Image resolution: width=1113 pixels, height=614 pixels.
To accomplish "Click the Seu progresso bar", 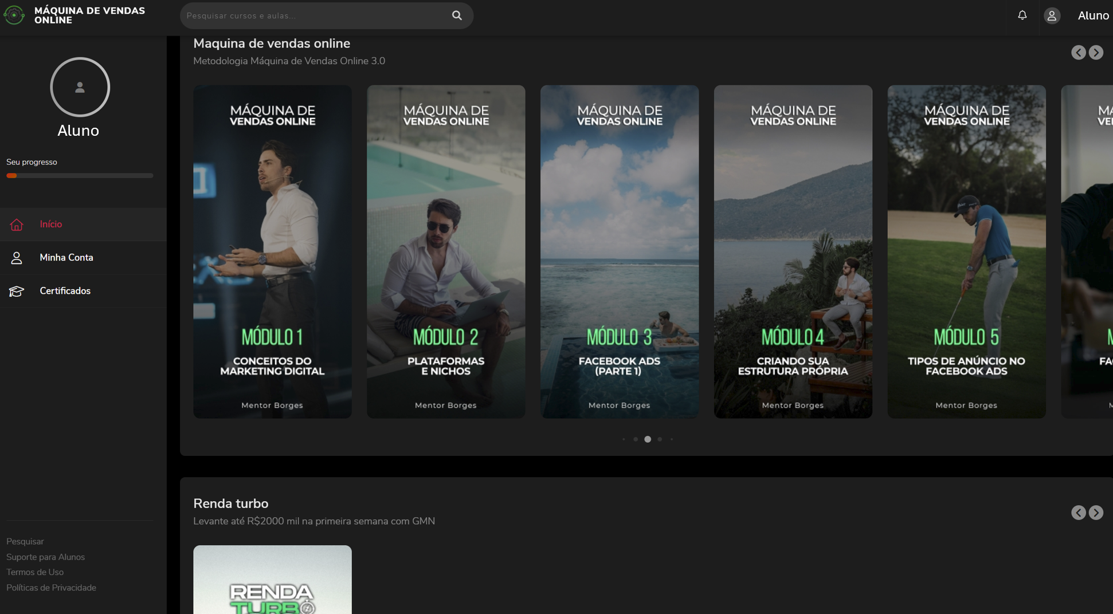I will pos(80,176).
